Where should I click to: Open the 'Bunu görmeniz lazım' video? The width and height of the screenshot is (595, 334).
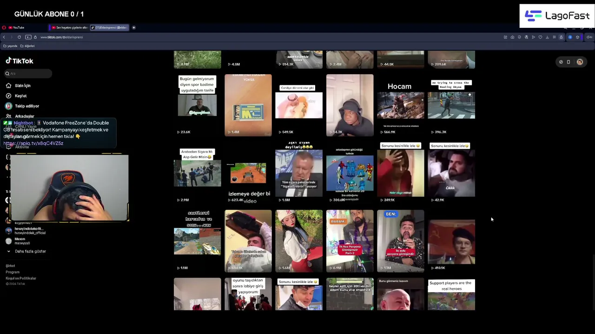pos(401,294)
